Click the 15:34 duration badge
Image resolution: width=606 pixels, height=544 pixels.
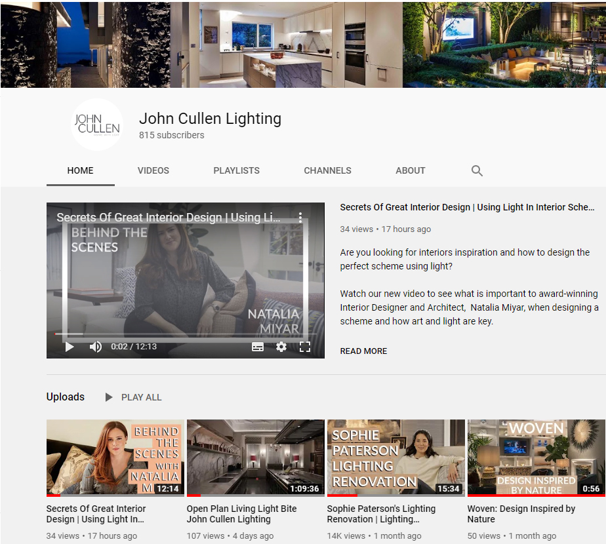click(449, 489)
